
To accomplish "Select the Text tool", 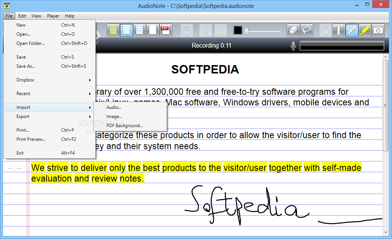I will tap(339, 30).
